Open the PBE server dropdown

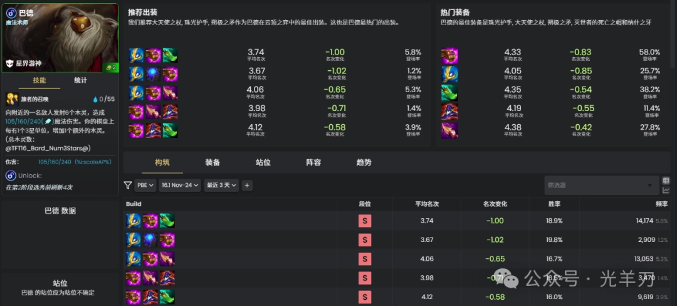click(x=145, y=186)
